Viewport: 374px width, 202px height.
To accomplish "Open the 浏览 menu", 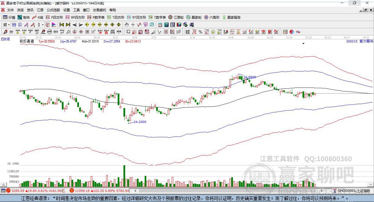I will click(20, 10).
